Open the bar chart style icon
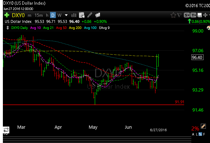The height and width of the screenshot is (143, 210). (x=74, y=15)
